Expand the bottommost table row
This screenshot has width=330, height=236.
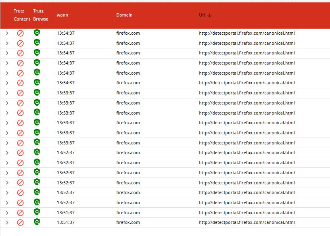[x=7, y=223]
